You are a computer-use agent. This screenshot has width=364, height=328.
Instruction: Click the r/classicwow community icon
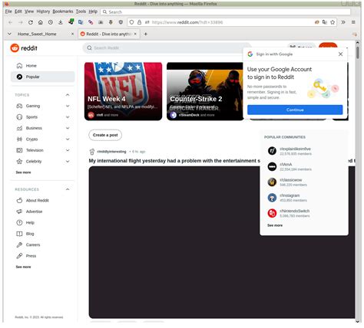tap(272, 182)
